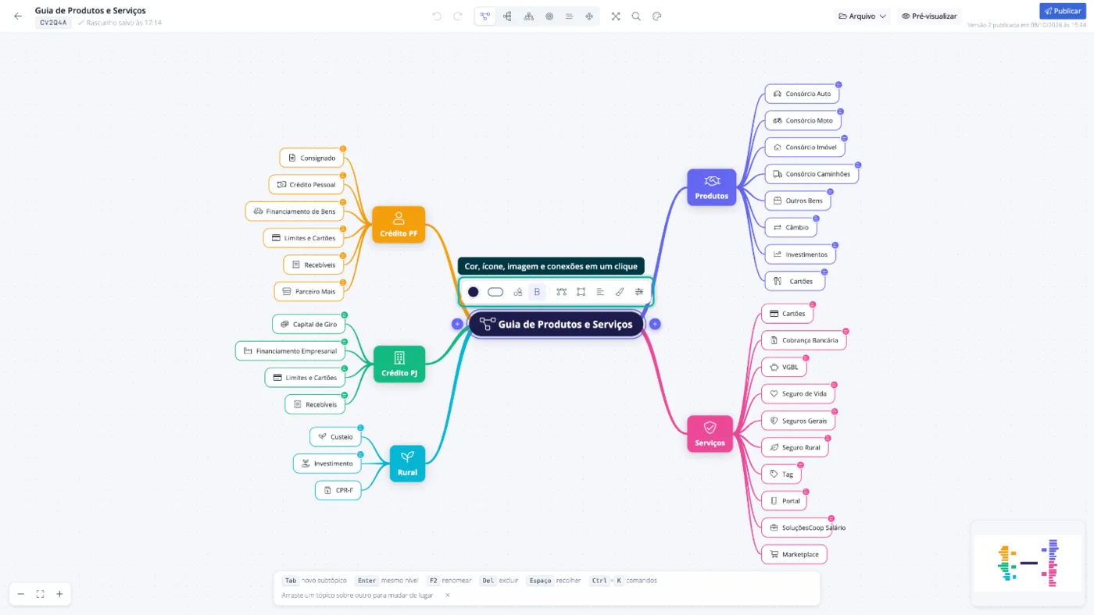Select the free move layout mode
The height and width of the screenshot is (615, 1094).
589,16
